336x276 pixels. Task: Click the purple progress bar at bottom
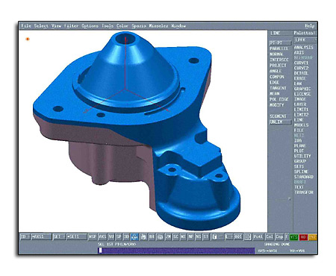pos(176,251)
